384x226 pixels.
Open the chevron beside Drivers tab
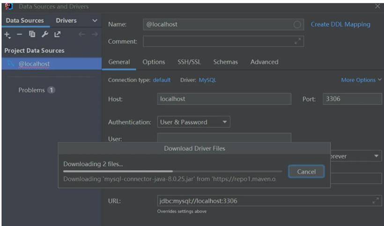pyautogui.click(x=95, y=21)
